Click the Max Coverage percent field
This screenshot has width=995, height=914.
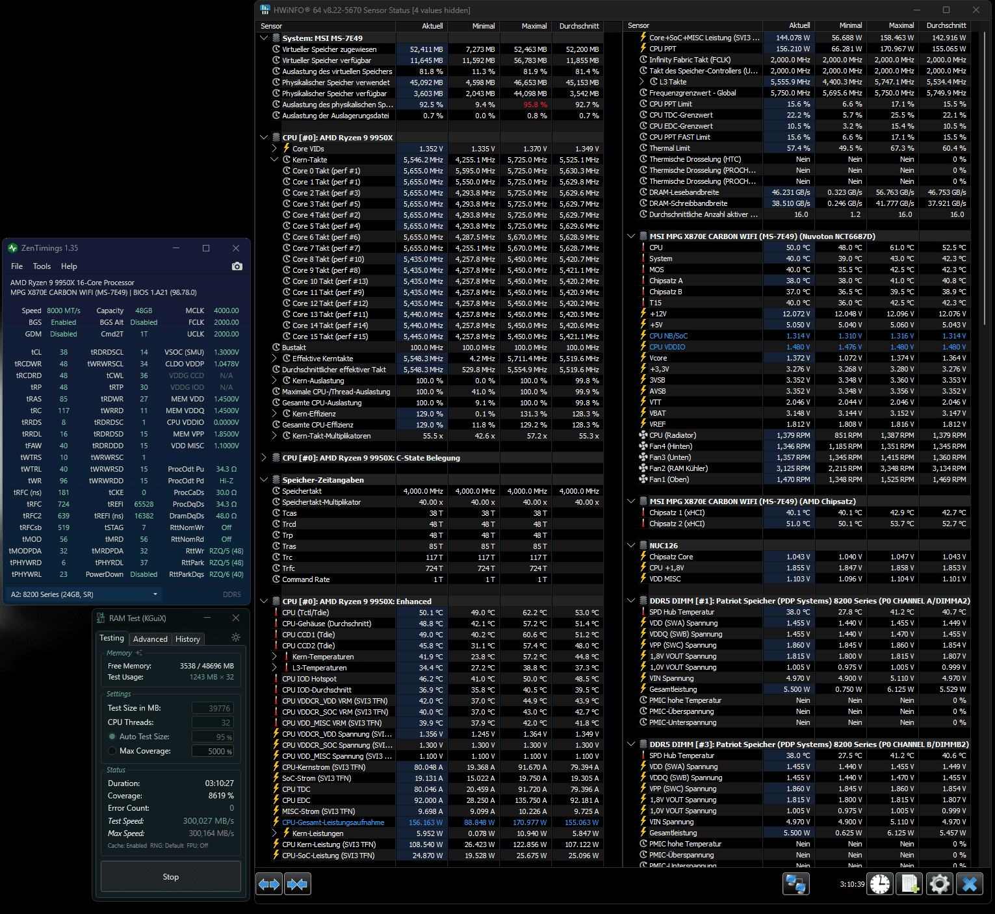click(x=213, y=751)
